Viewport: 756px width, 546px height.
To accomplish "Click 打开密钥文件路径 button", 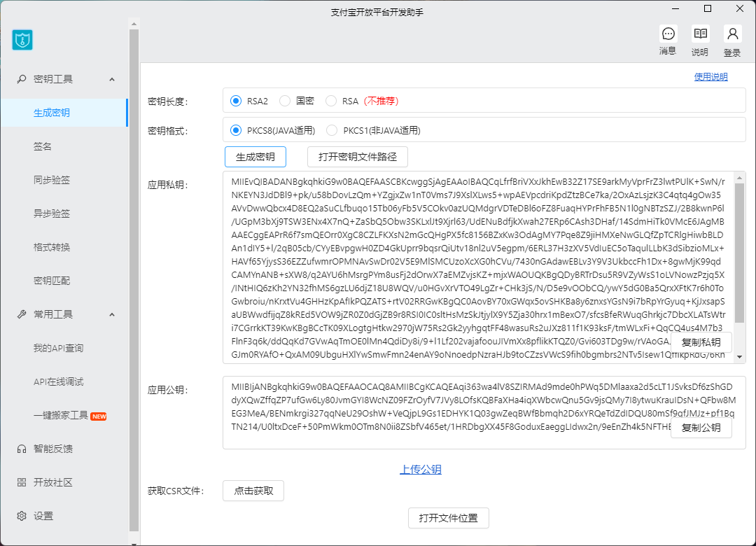I will pos(358,157).
